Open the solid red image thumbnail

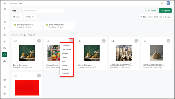(27, 88)
